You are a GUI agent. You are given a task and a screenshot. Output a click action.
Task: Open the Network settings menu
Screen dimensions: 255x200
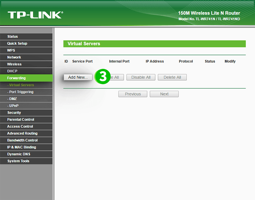26,57
